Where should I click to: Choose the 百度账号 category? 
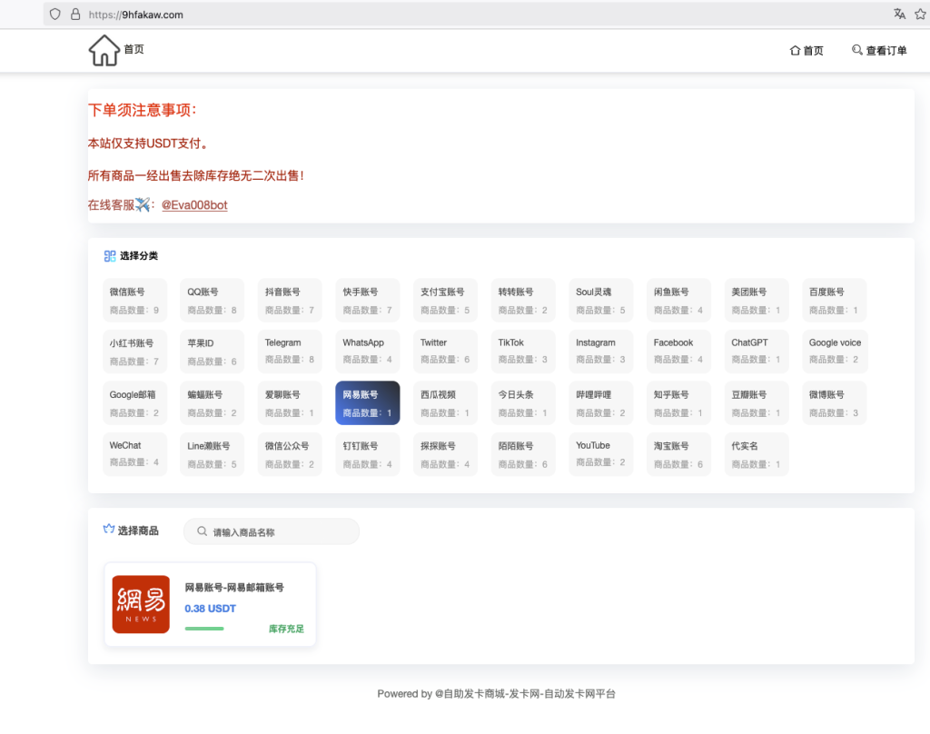tap(835, 301)
